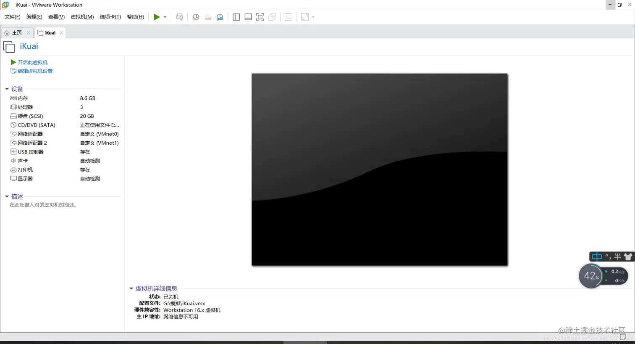
Task: Click 开启此虚拟机 link
Action: 32,62
